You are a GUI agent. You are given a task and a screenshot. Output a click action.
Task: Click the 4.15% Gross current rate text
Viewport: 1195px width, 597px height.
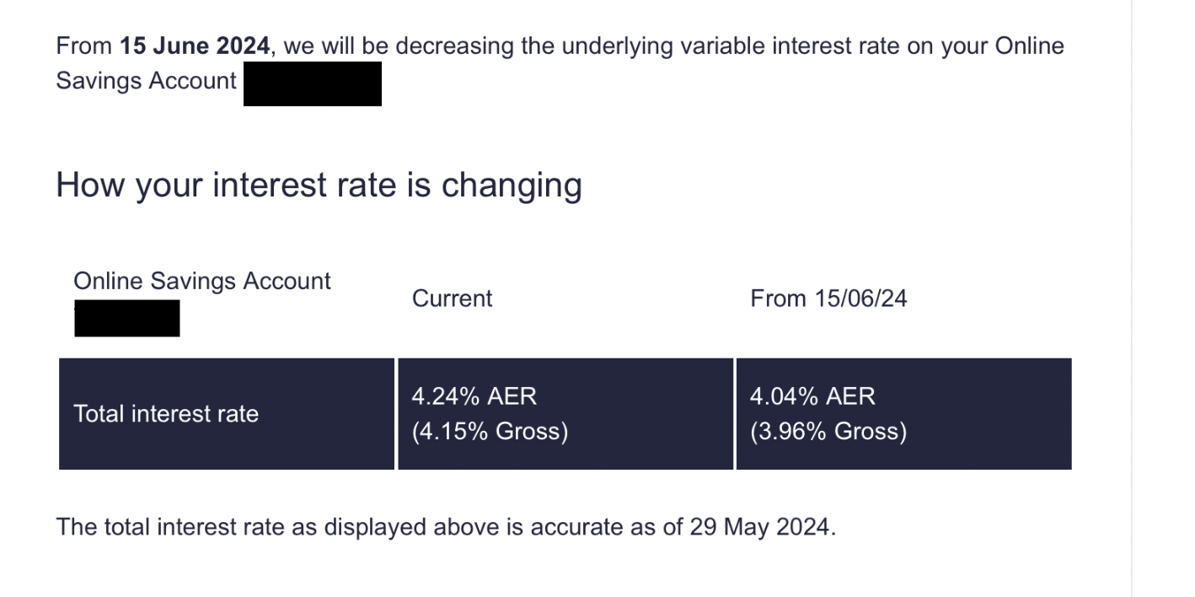(490, 432)
